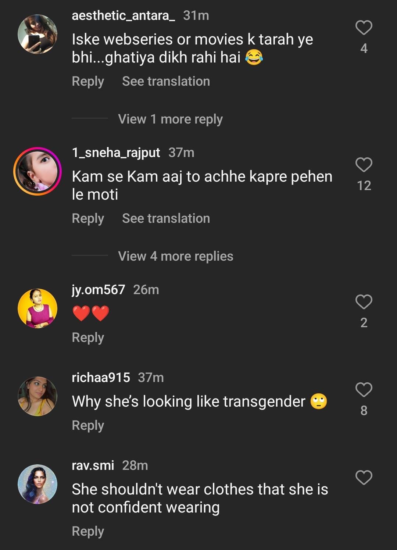
Task: Open the rav.smi username link
Action: 93,465
